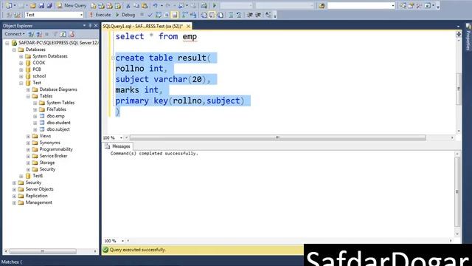This screenshot has width=472, height=266.
Task: Select the Storage folder
Action: tap(47, 163)
